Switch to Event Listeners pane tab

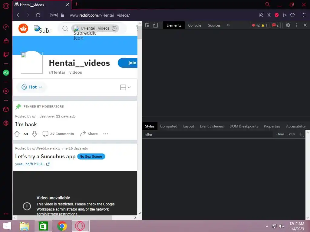tap(212, 126)
